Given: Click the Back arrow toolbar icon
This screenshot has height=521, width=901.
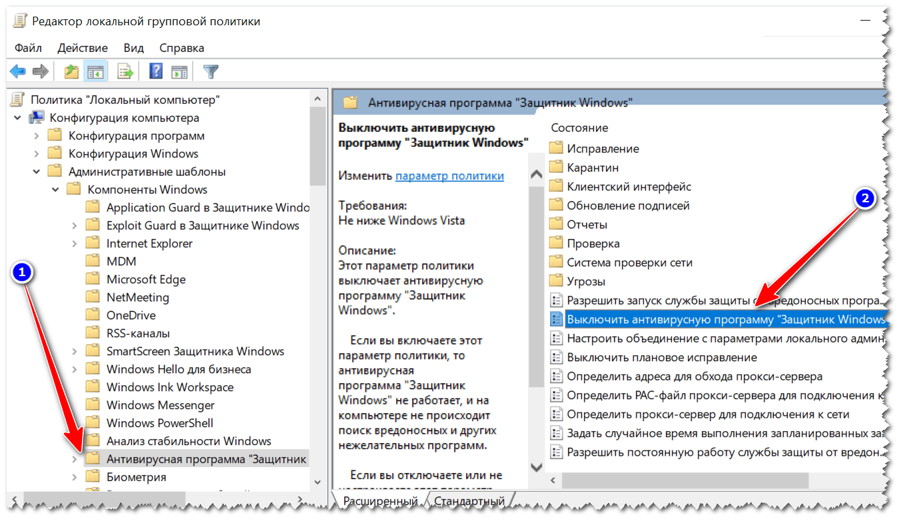Looking at the screenshot, I should click(18, 71).
